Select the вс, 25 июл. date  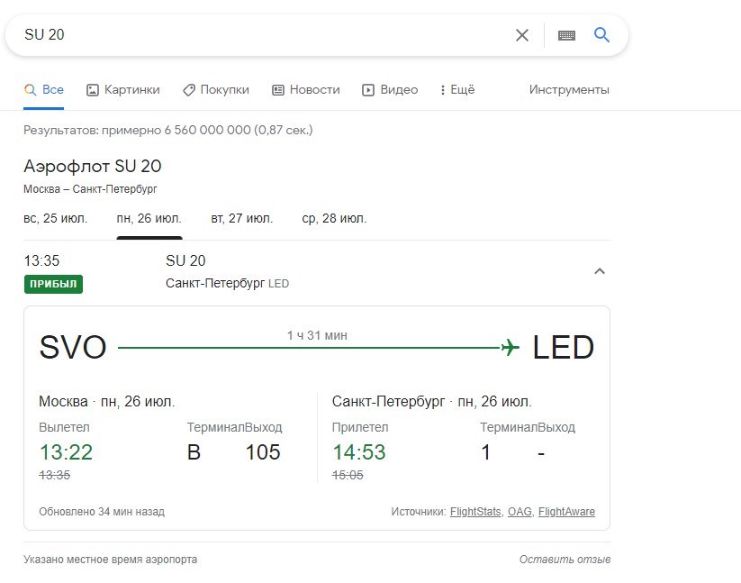coord(55,218)
